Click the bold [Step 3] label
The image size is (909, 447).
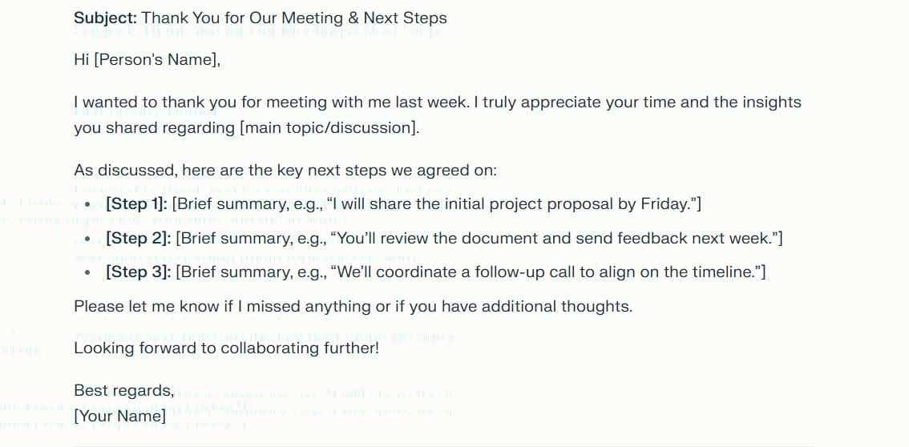click(x=137, y=272)
